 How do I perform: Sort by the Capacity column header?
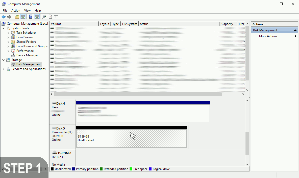point(229,24)
